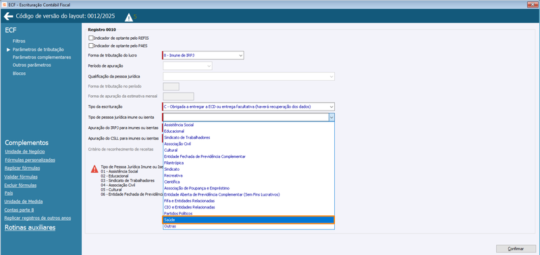Viewport: 540px width, 255px height.
Task: Open Tipo da escrituração dropdown
Action: tap(248, 107)
